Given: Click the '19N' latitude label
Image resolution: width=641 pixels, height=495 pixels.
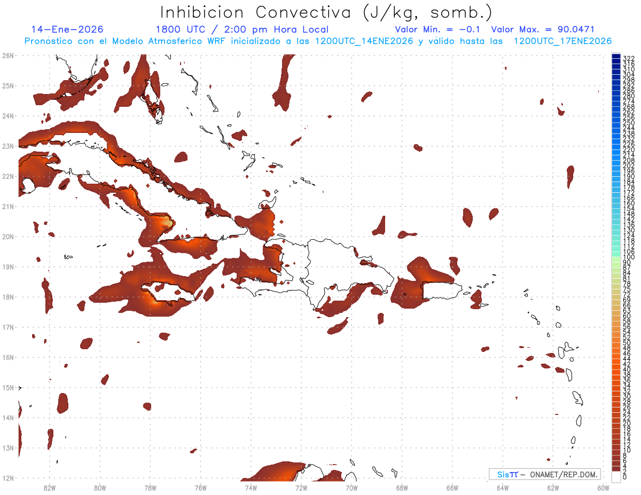Looking at the screenshot, I should [8, 266].
